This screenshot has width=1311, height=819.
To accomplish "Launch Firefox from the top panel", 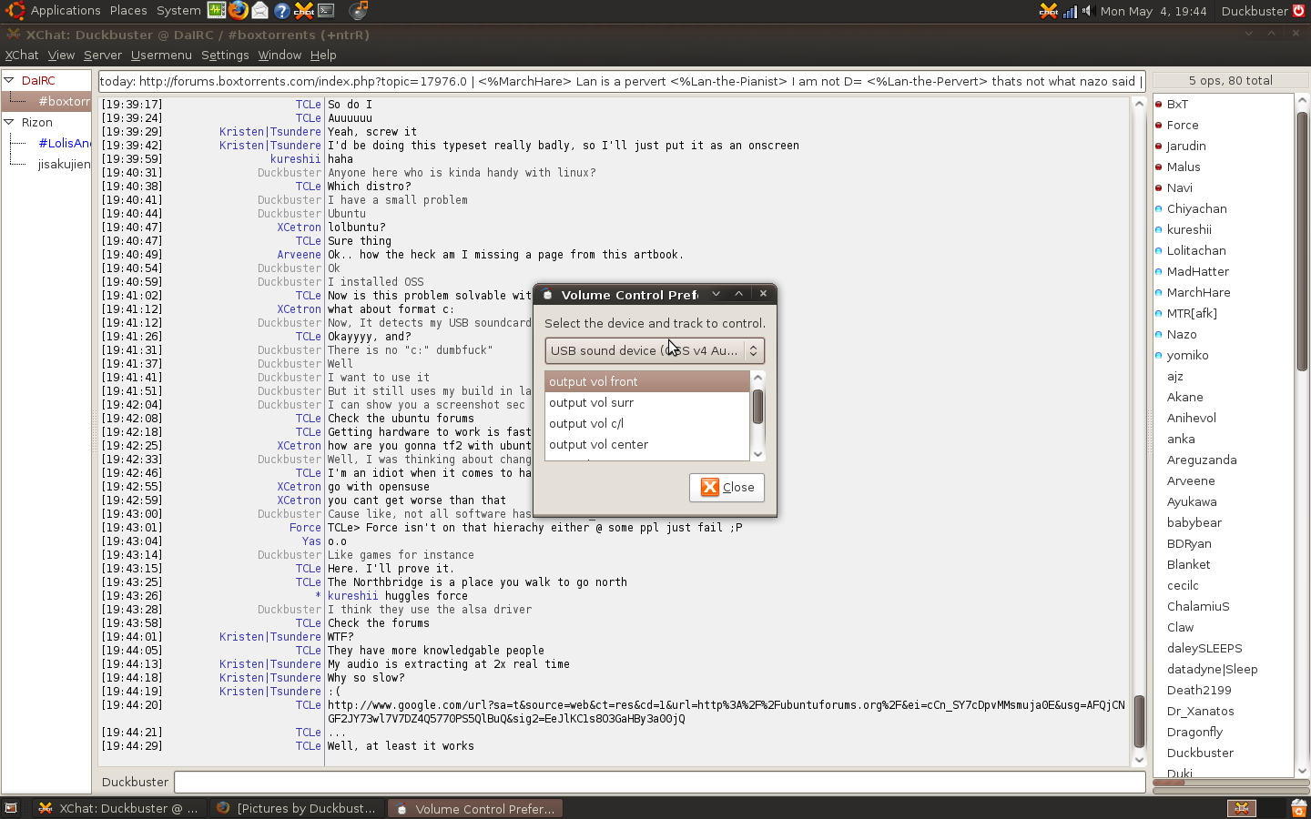I will pyautogui.click(x=238, y=10).
